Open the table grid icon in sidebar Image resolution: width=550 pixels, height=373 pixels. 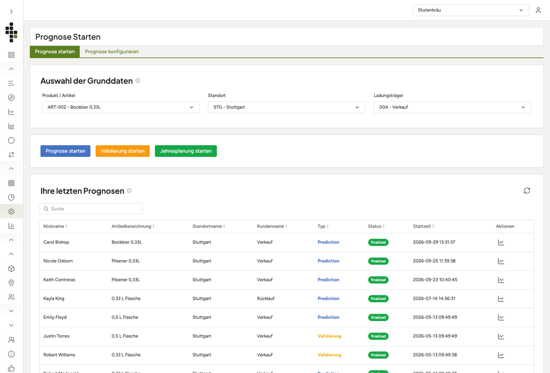point(11,183)
